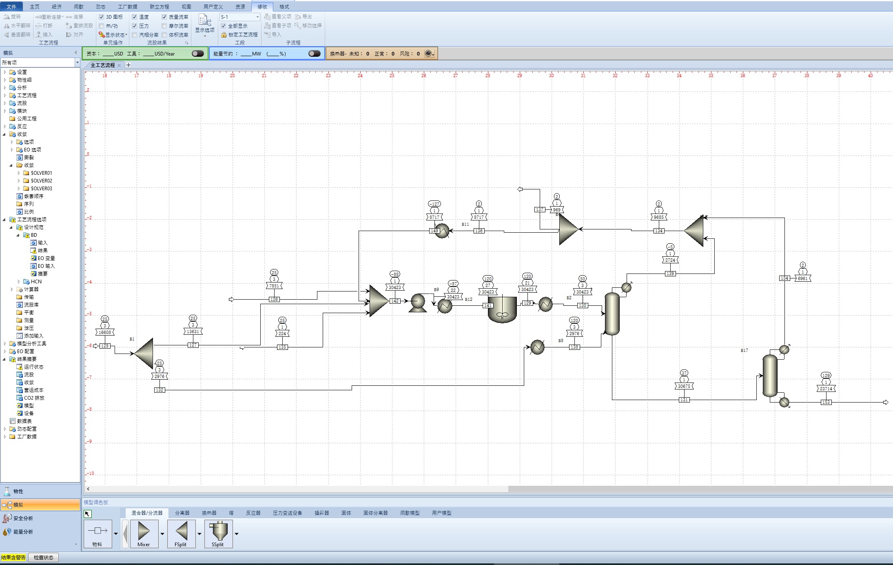The width and height of the screenshot is (893, 565).
Task: Switch to the 主页 ribbon tab
Action: coord(35,7)
